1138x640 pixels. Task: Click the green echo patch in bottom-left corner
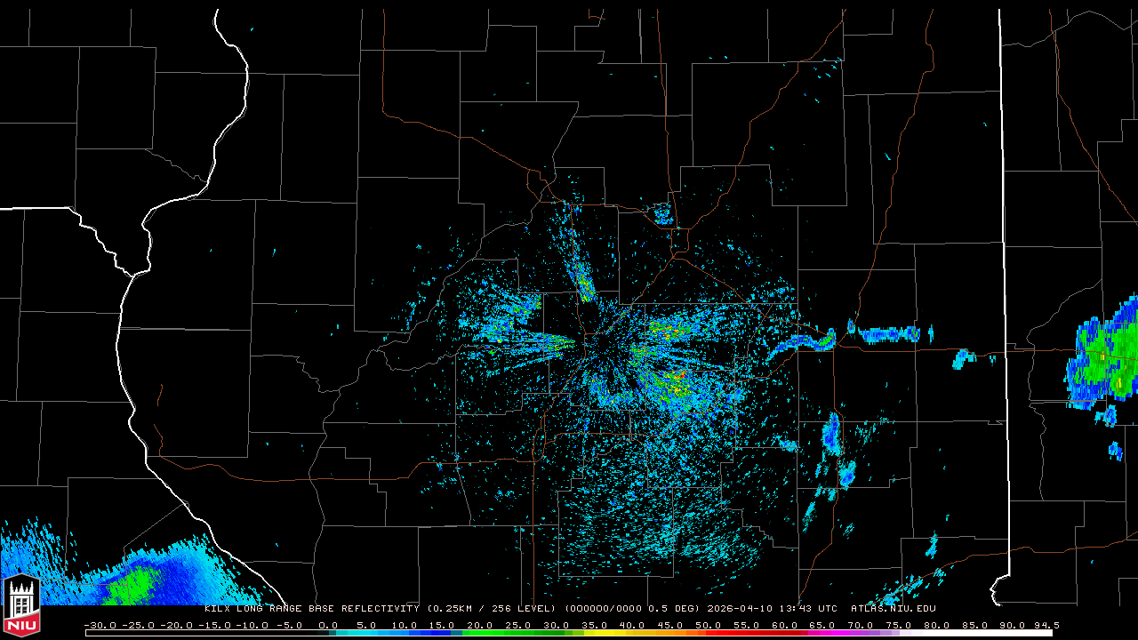click(133, 587)
